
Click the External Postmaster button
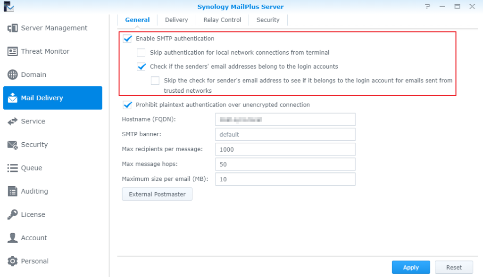157,194
